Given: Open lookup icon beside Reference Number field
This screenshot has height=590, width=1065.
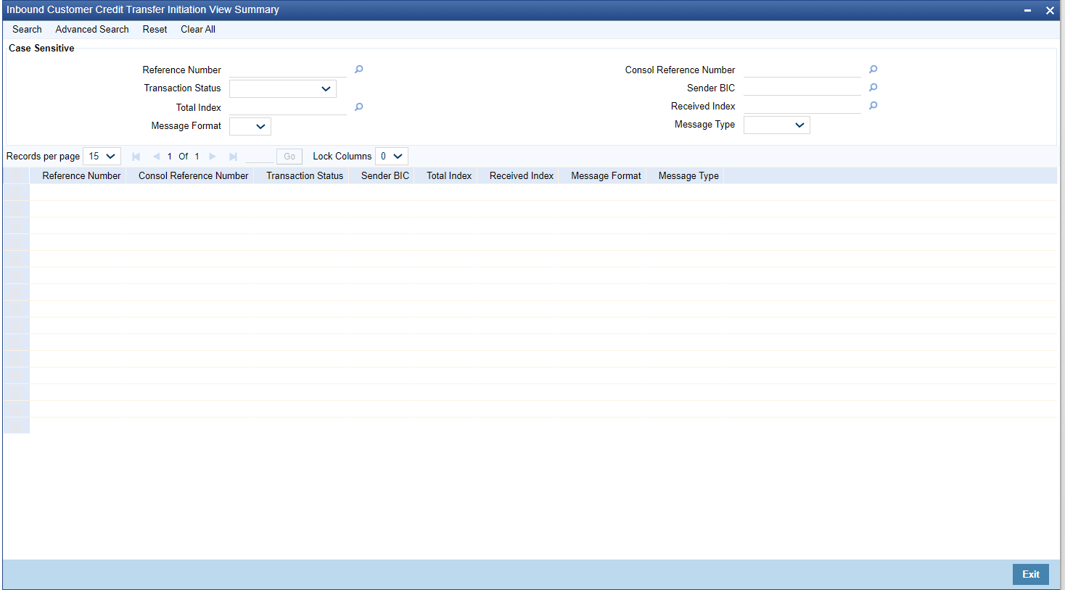Looking at the screenshot, I should (358, 70).
